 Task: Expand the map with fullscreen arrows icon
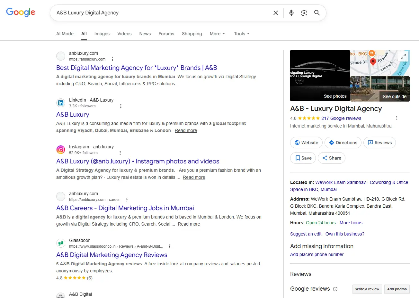(x=403, y=56)
